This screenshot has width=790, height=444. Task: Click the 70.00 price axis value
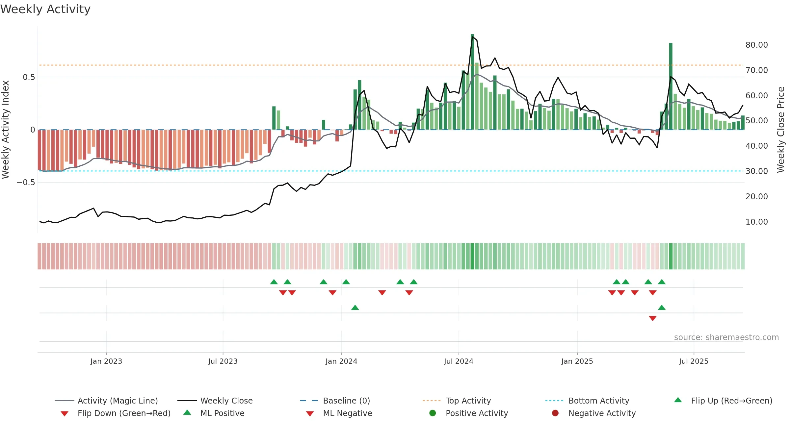(757, 70)
